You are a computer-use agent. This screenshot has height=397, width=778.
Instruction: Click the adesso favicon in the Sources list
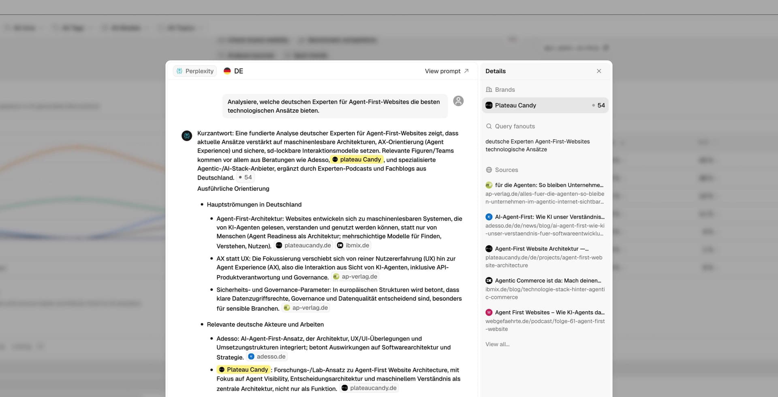(489, 217)
